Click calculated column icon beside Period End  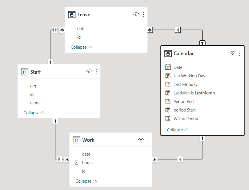point(168,102)
